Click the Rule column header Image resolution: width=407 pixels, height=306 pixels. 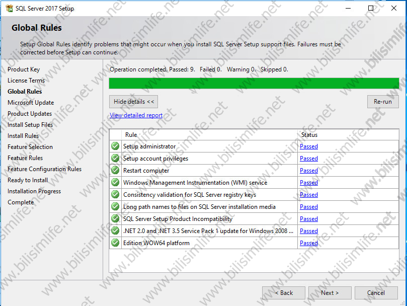tap(209, 134)
